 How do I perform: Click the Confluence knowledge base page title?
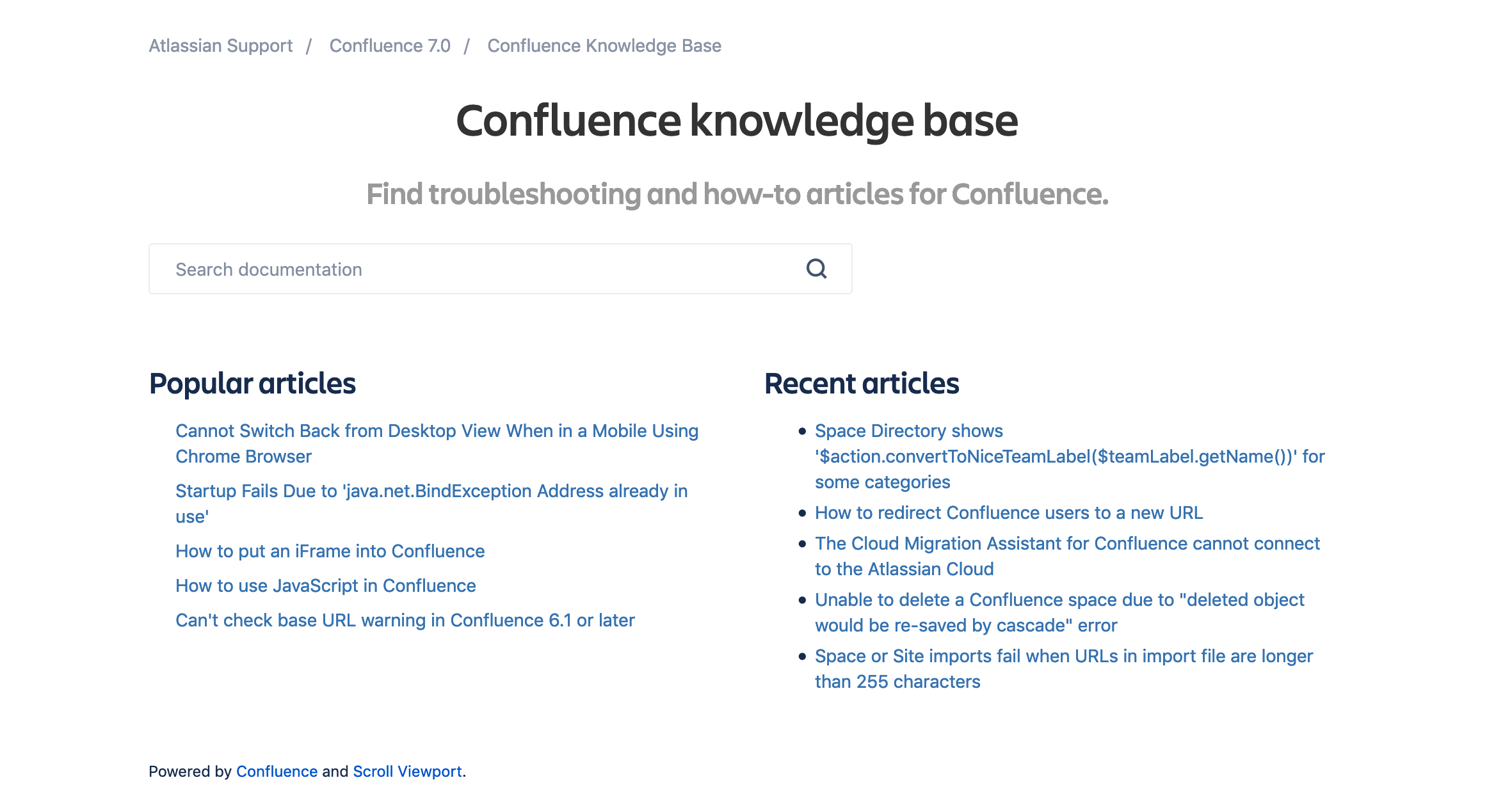737,120
